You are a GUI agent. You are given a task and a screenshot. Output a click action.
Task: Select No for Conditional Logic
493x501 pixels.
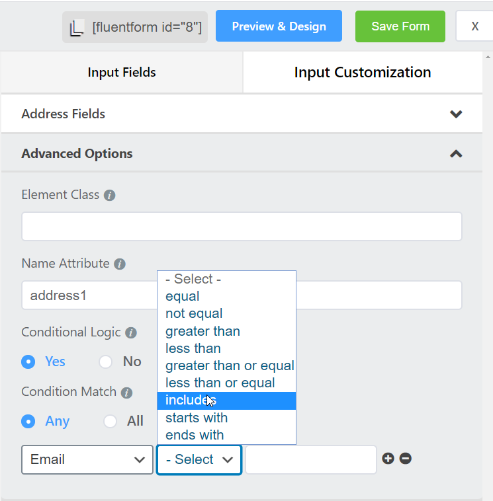point(106,362)
